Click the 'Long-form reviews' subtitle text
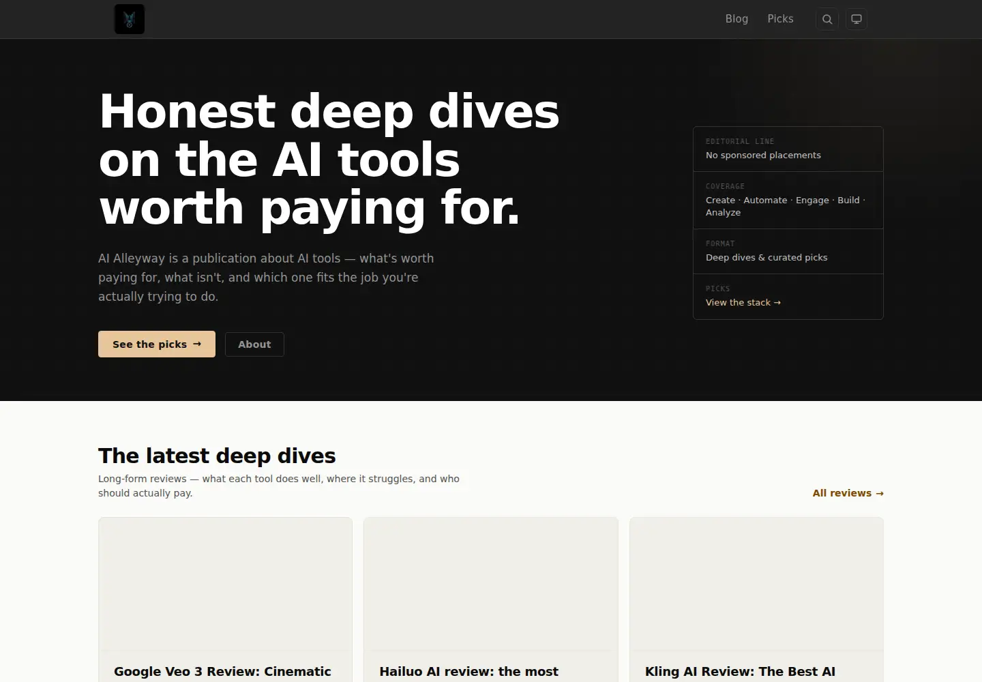This screenshot has width=982, height=682. [279, 486]
